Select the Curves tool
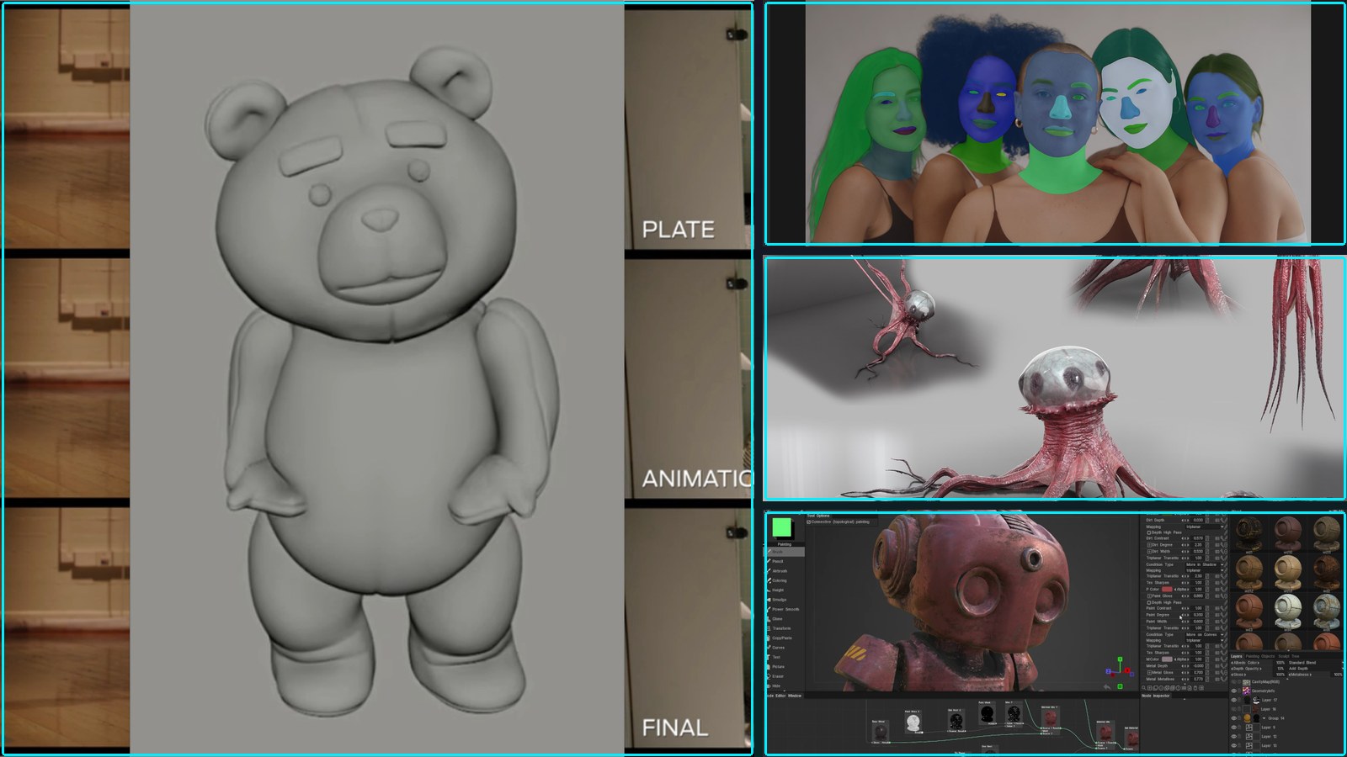Screen dimensions: 1347x757 pyautogui.click(x=785, y=648)
